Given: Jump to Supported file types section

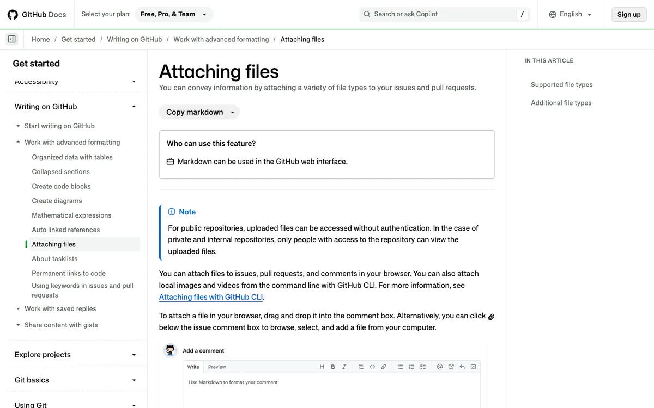Looking at the screenshot, I should (562, 85).
